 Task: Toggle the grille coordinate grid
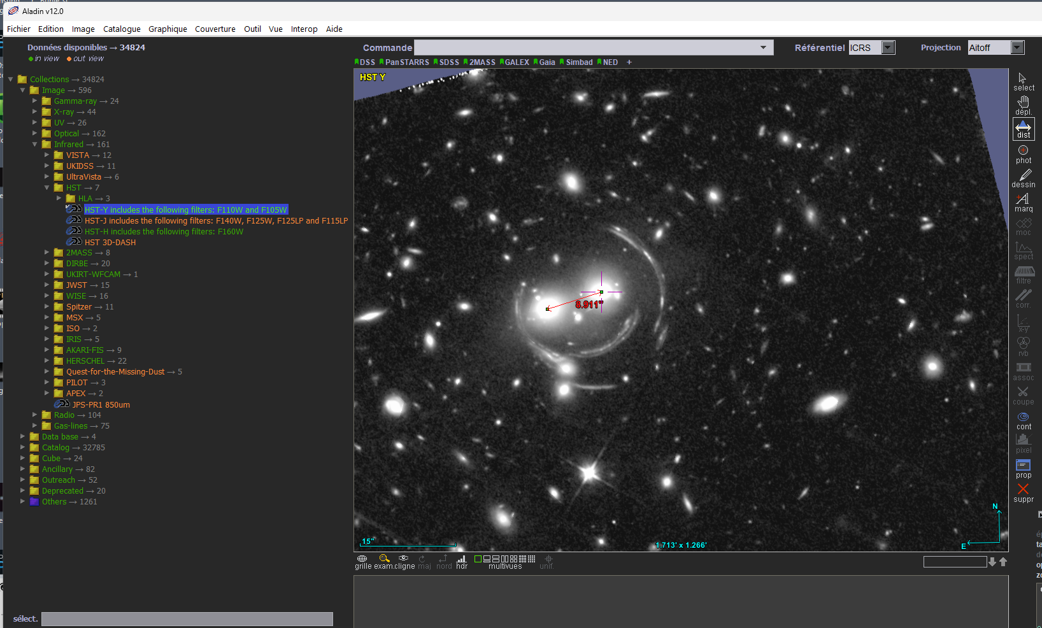pyautogui.click(x=362, y=562)
